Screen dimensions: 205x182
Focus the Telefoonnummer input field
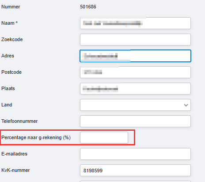pos(135,121)
